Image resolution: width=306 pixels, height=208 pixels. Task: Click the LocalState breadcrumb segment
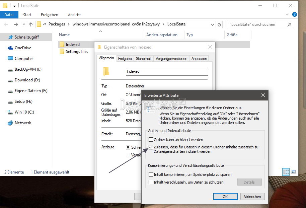pos(176,24)
